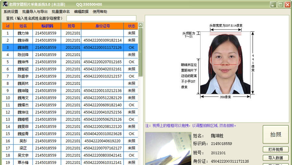
Task: Click the 拍照 capture button
Action: click(275, 134)
